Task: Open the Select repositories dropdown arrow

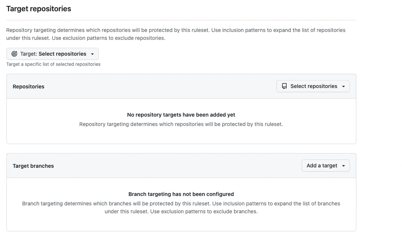Action: coord(344,87)
